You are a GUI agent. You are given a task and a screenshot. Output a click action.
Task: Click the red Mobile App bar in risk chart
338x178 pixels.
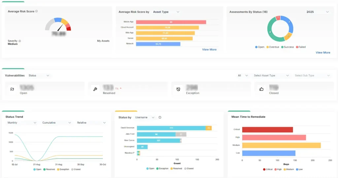[x=171, y=22]
